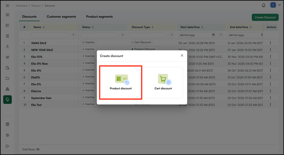Viewport: 284px width, 155px height.
Task: Open the second sidebar icon below dashboard
Action: click(8, 25)
